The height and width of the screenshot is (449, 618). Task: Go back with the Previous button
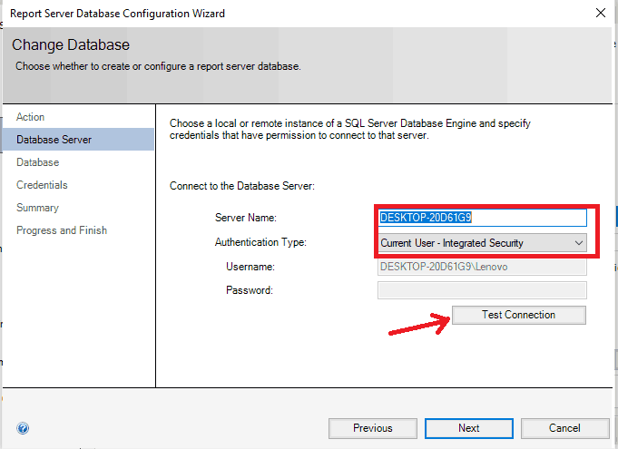point(373,428)
